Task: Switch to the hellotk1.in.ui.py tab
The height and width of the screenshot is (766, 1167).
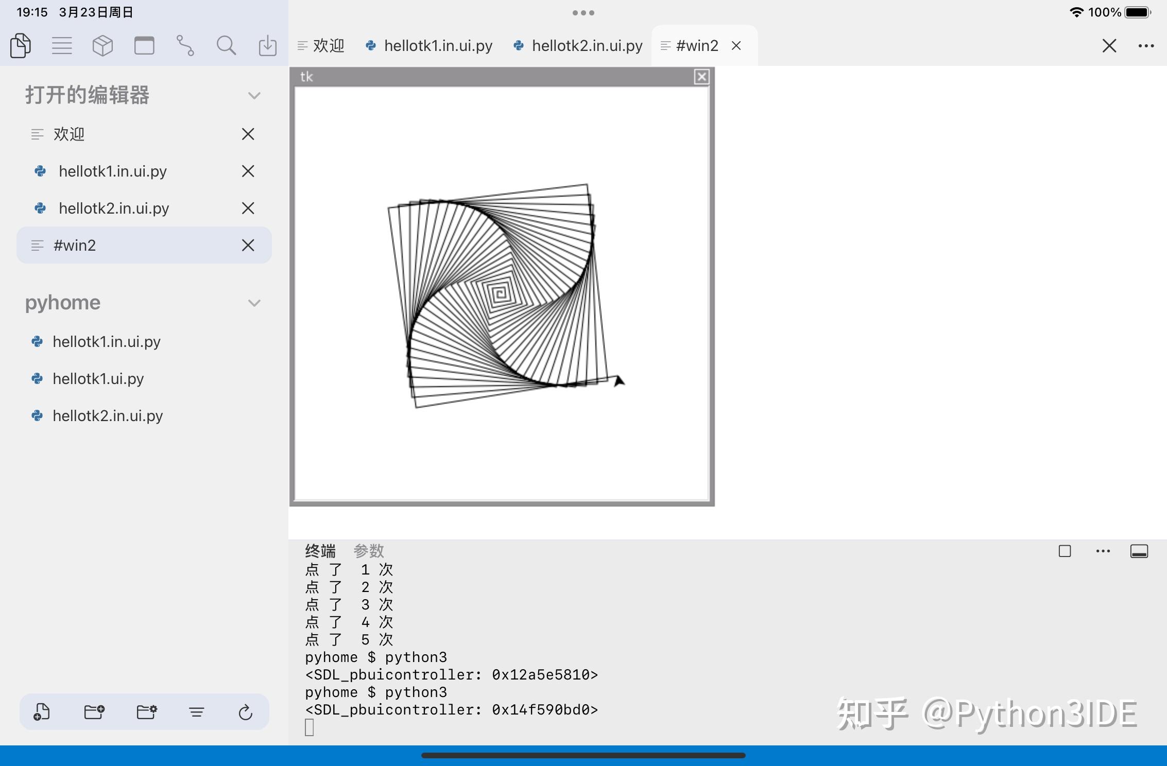Action: (x=438, y=45)
